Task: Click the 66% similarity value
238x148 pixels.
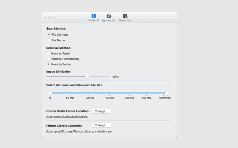Action: click(x=115, y=77)
